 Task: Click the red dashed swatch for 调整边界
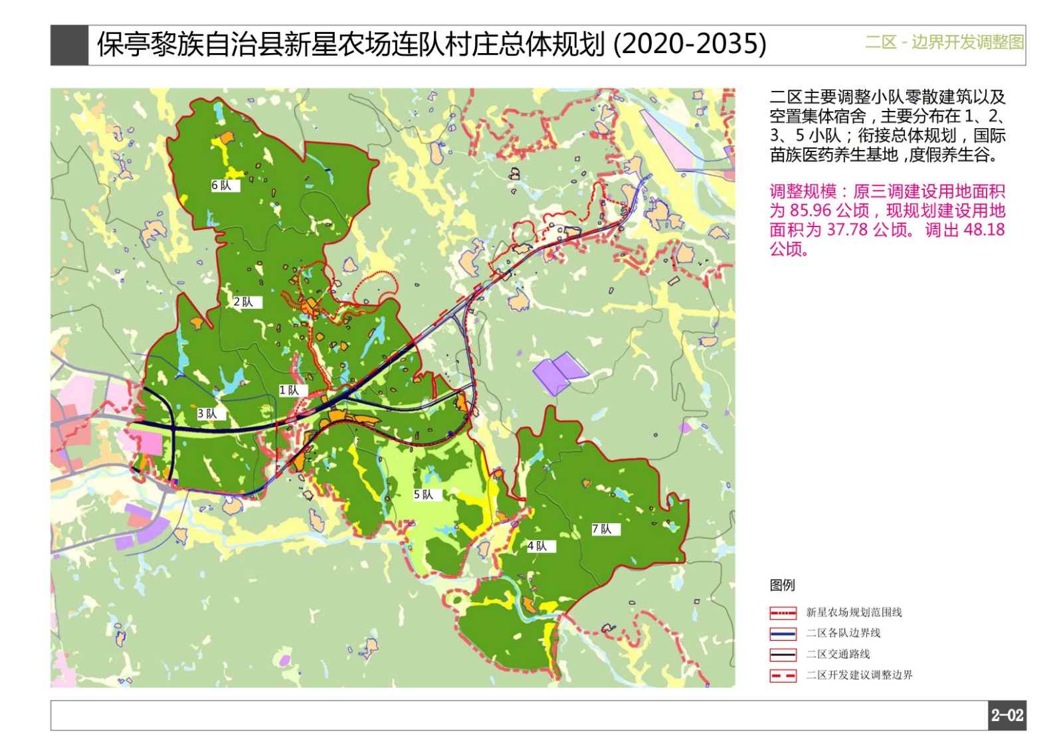click(x=783, y=676)
